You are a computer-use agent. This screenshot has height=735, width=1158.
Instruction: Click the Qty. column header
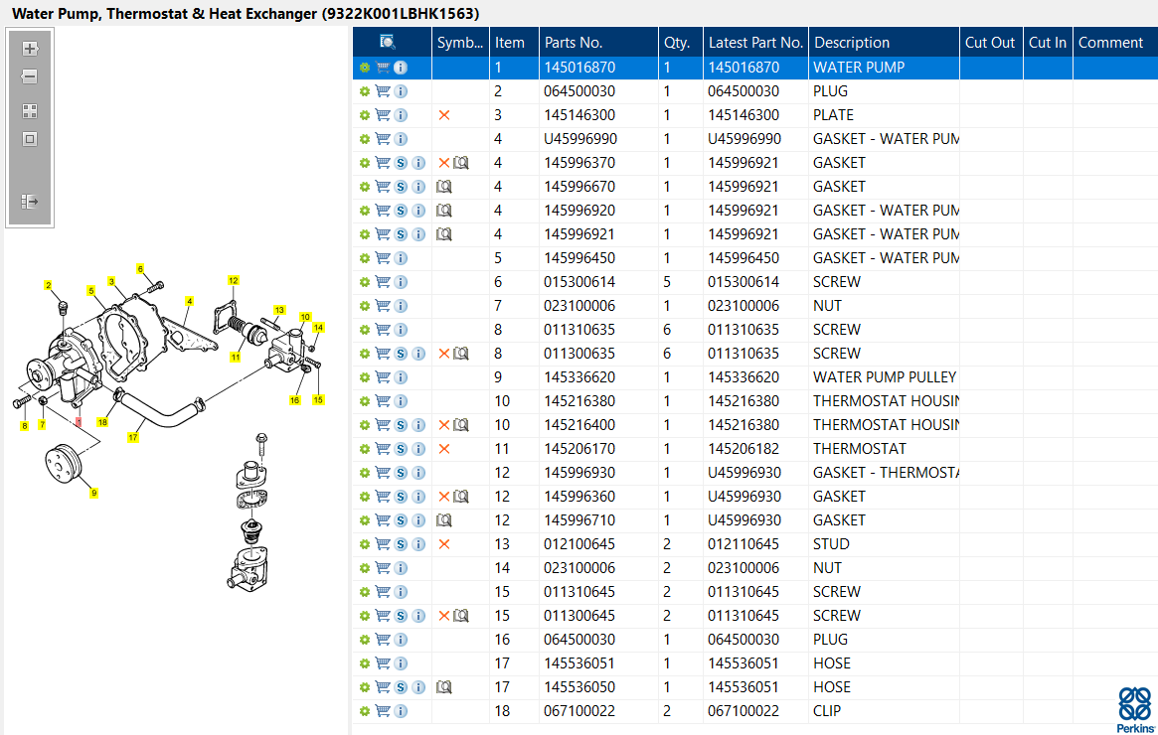click(681, 42)
